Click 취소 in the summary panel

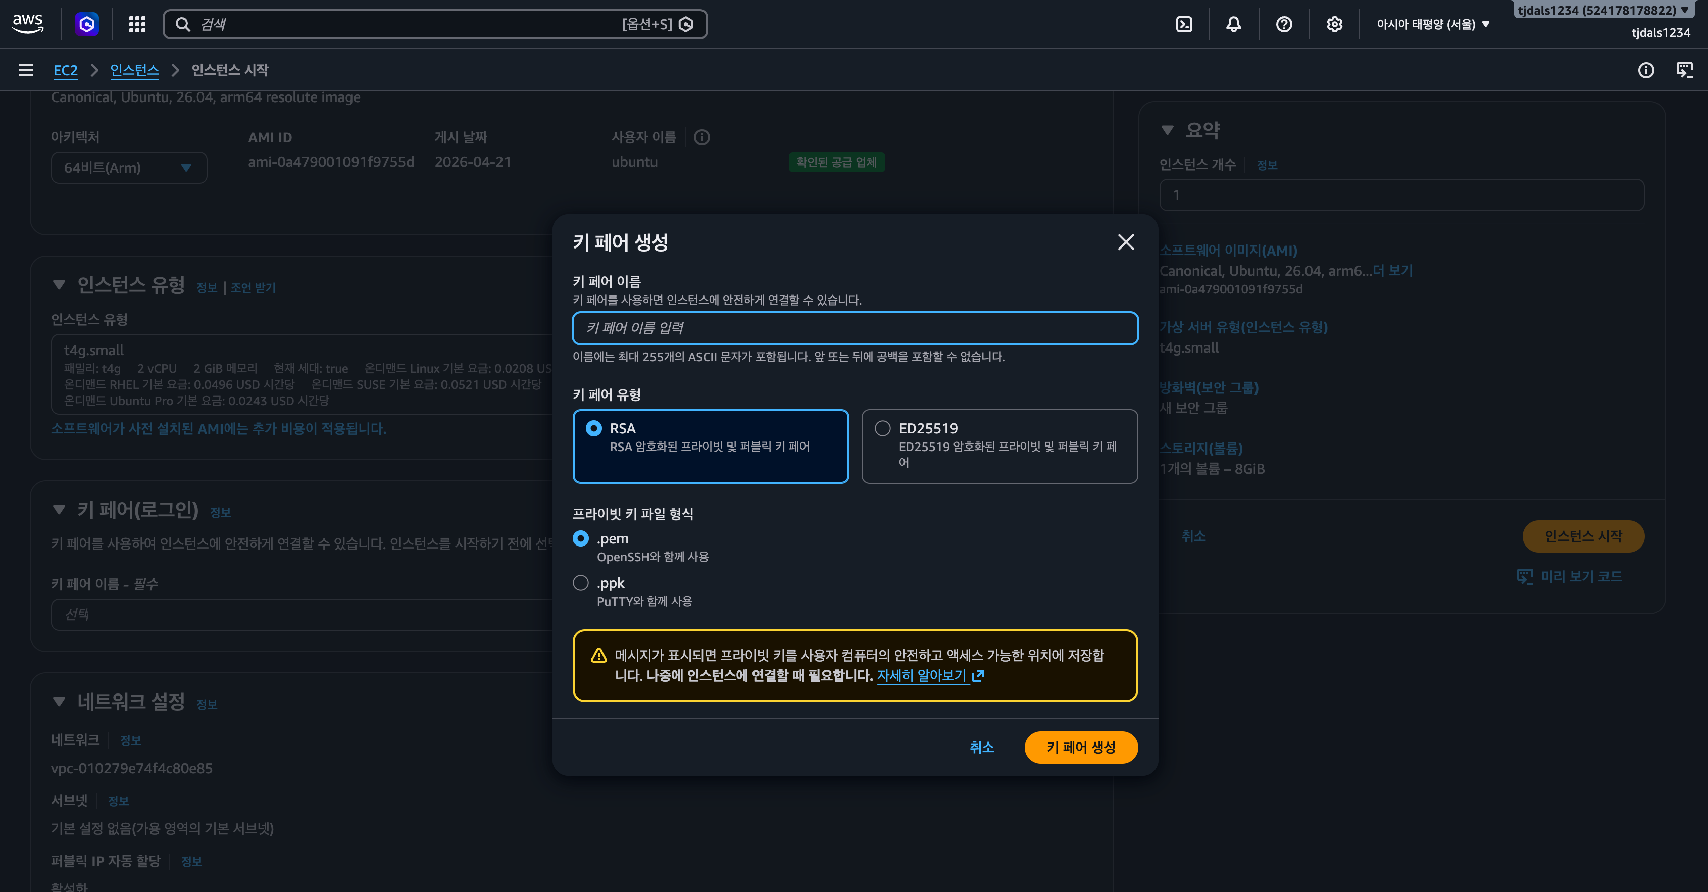pyautogui.click(x=1193, y=536)
